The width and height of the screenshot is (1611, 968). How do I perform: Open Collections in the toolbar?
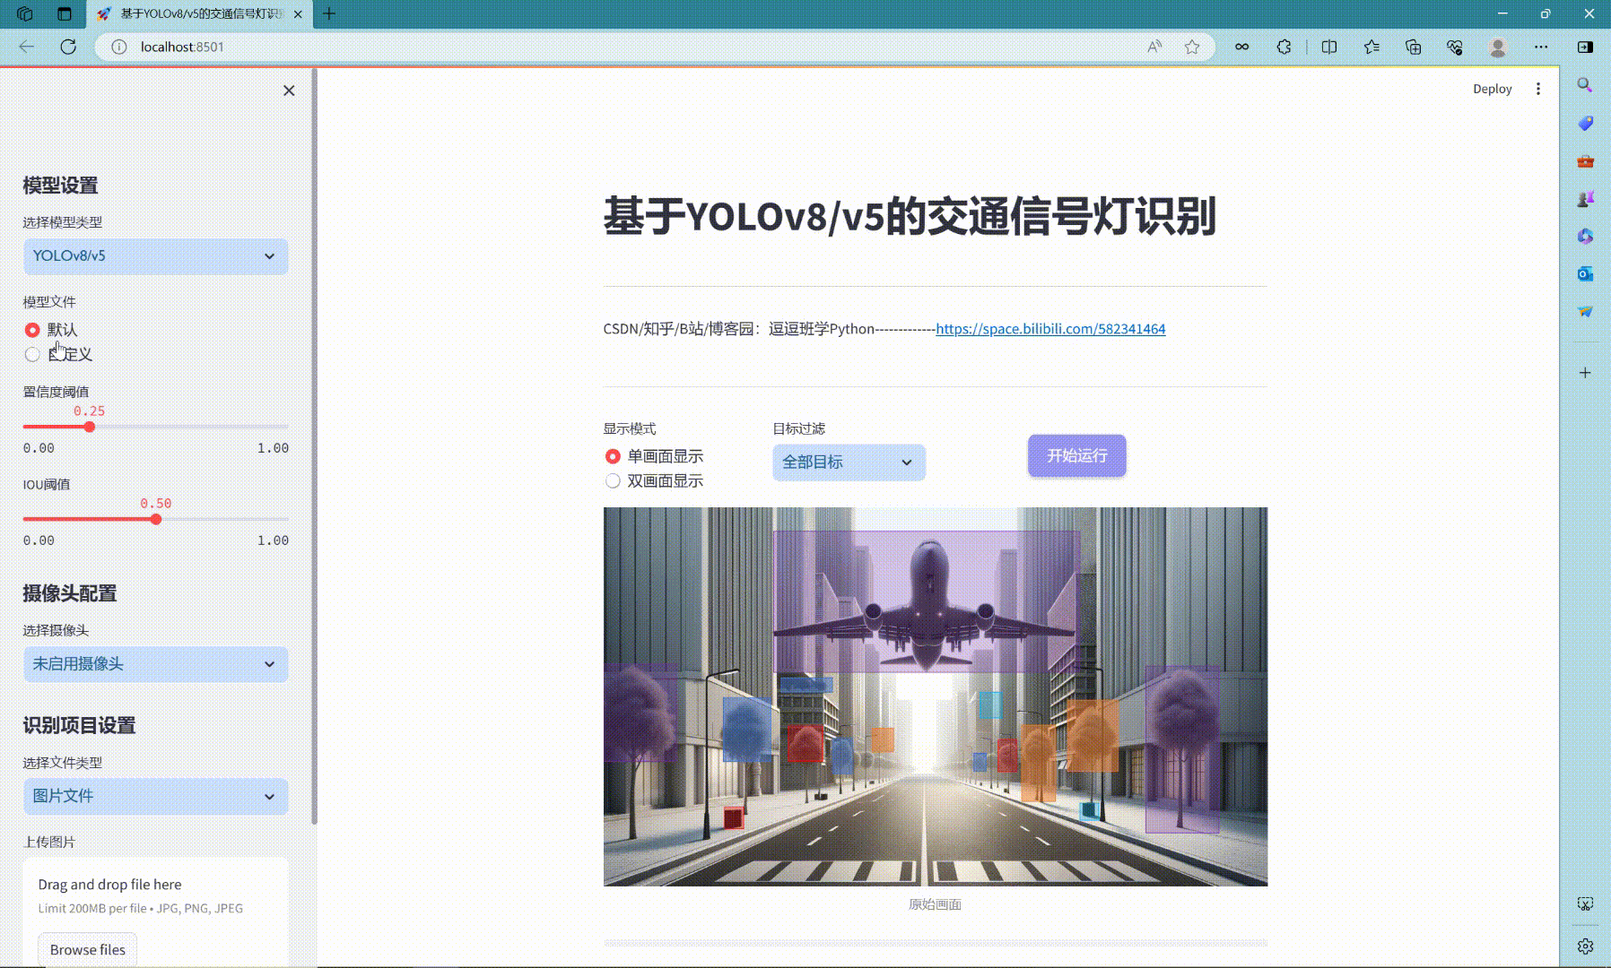coord(1415,47)
